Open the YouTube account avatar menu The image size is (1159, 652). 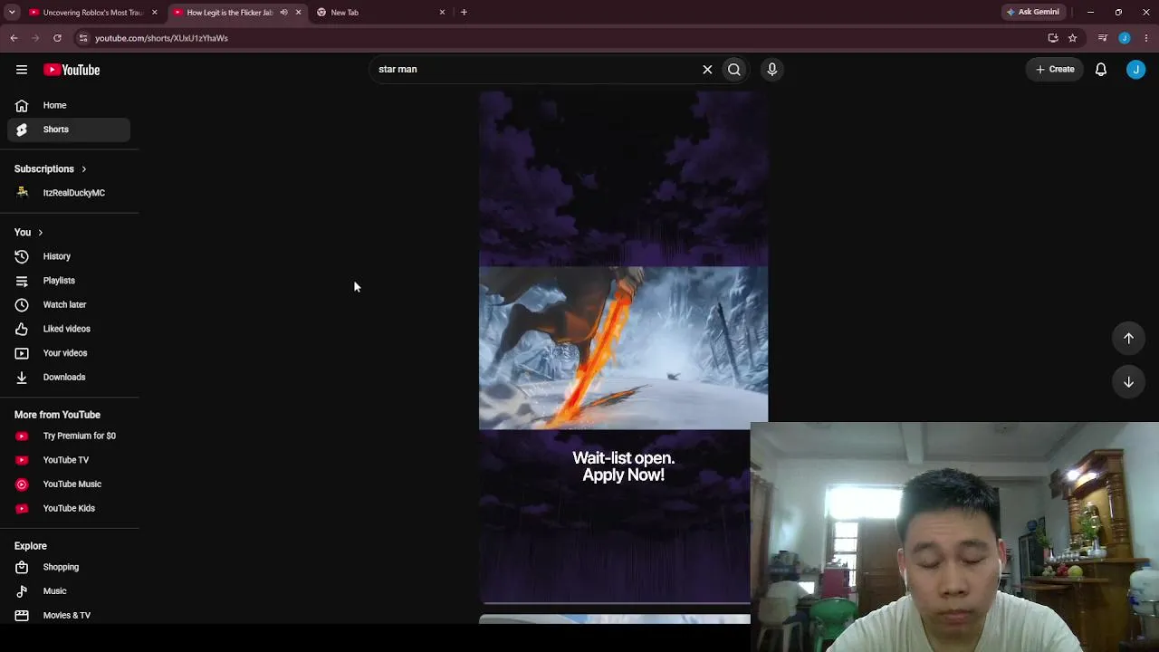pos(1135,70)
